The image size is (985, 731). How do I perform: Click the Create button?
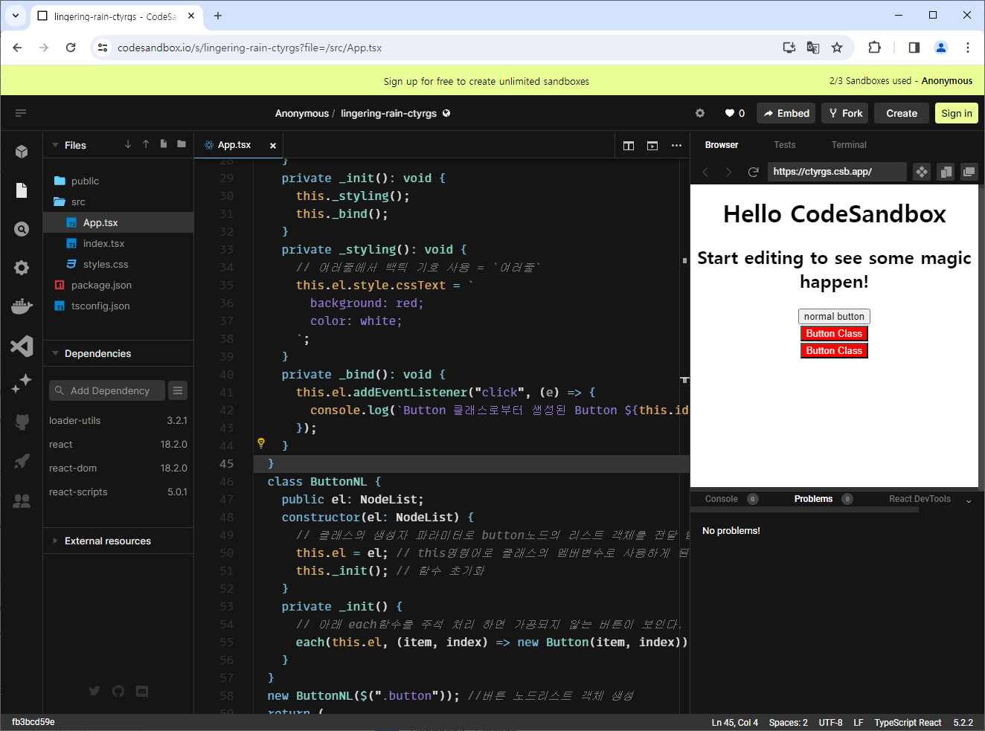(x=902, y=113)
